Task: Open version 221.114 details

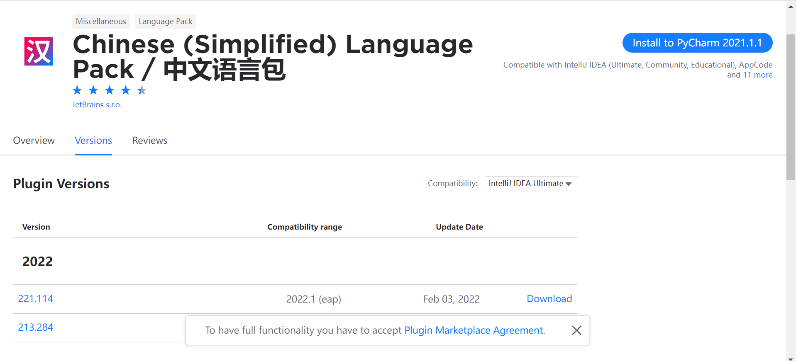Action: [36, 299]
